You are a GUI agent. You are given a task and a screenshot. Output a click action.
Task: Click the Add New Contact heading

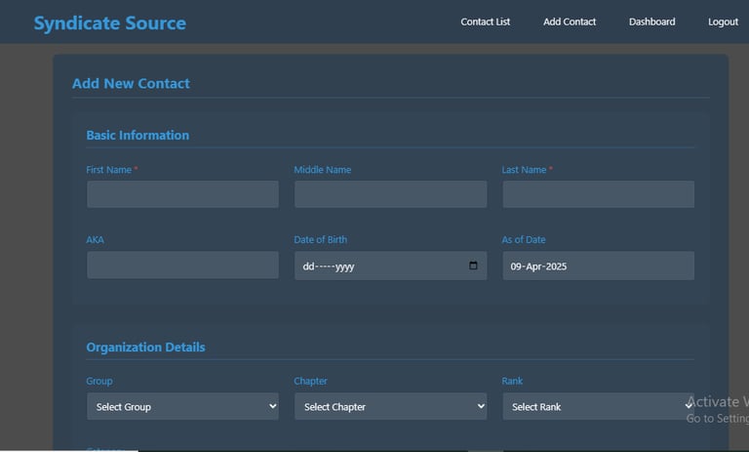[131, 83]
